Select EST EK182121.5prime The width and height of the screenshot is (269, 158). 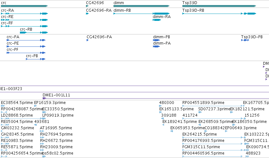(x=247, y=109)
